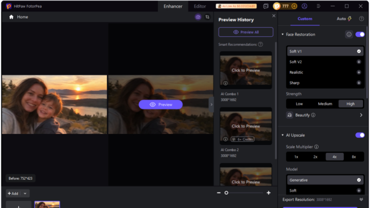Download the Sharp face model
The width and height of the screenshot is (370, 208).
(x=359, y=83)
